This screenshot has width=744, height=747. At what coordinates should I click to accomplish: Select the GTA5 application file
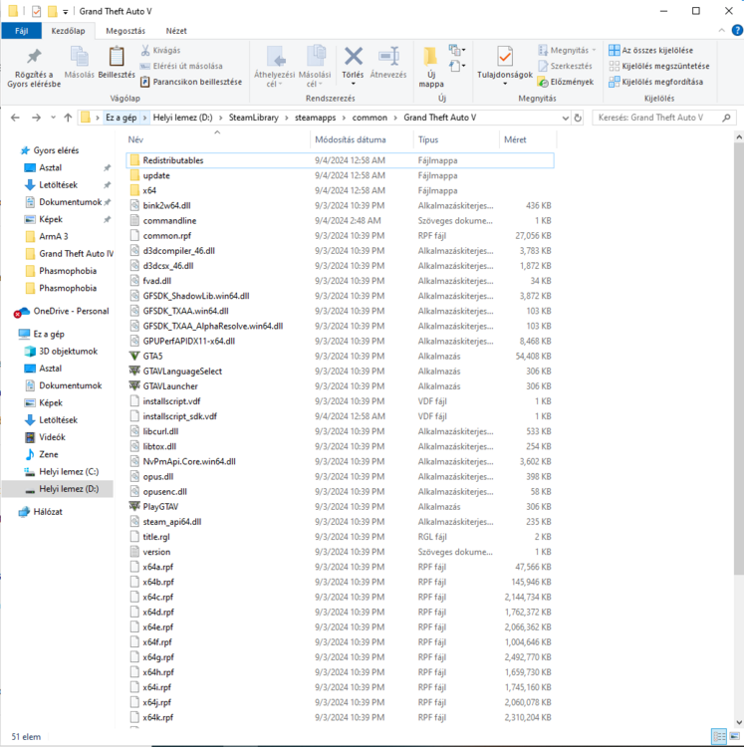(x=340, y=356)
